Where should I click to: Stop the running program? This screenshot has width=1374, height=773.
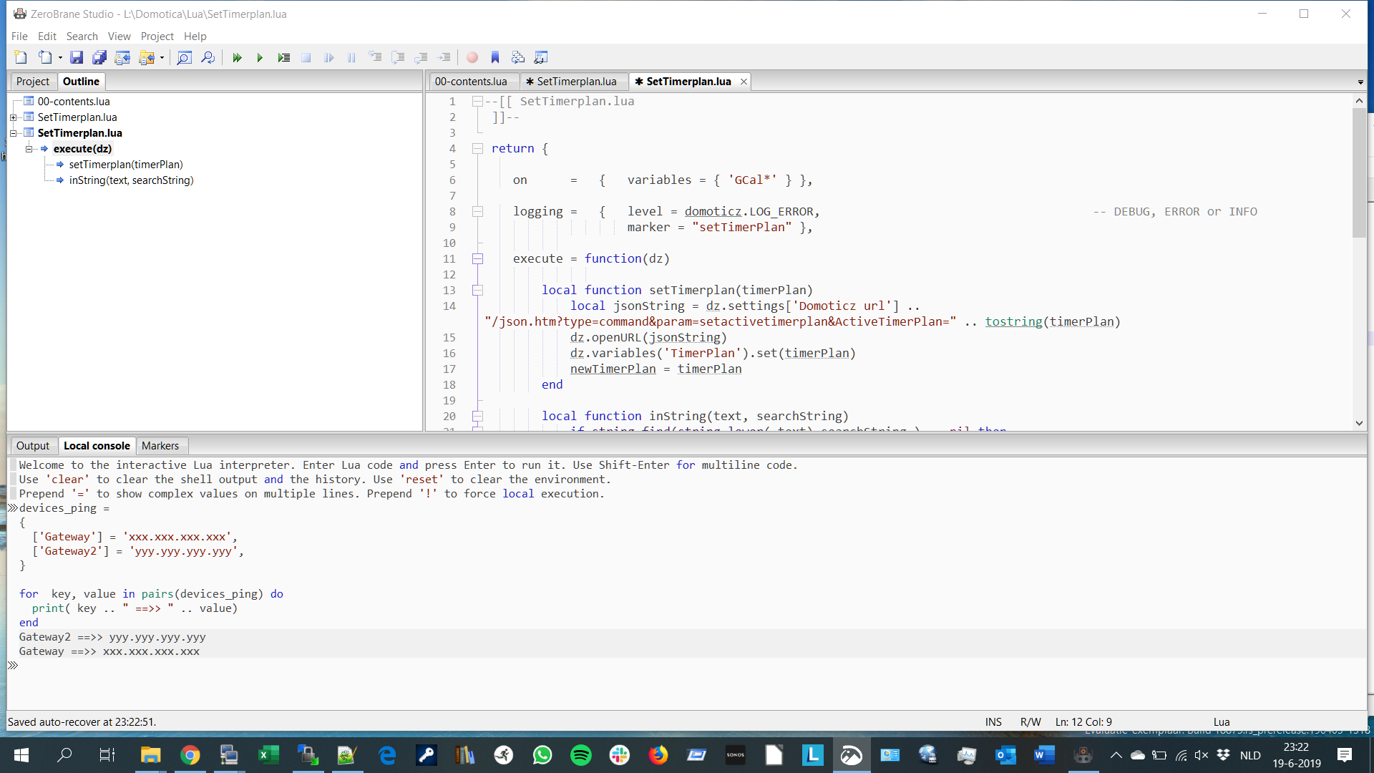pyautogui.click(x=306, y=57)
